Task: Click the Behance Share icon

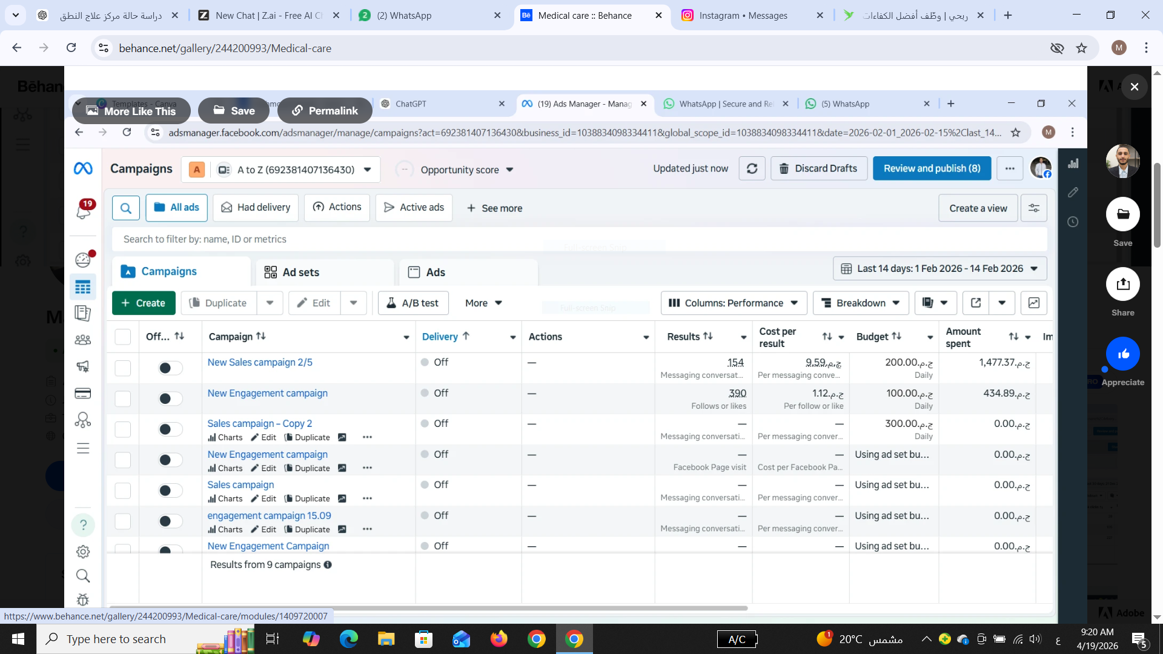Action: 1122,284
